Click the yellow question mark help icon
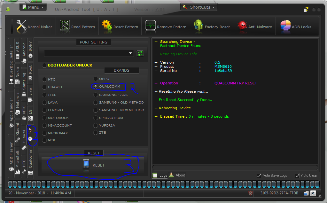This screenshot has height=203, width=327. pyautogui.click(x=306, y=9)
